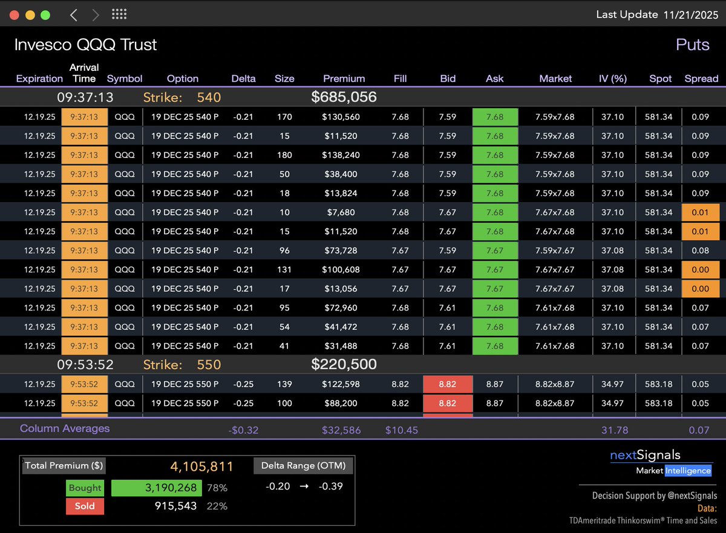Toggle the green Bought premium filter
Screen dimensions: 726x533
[85, 488]
